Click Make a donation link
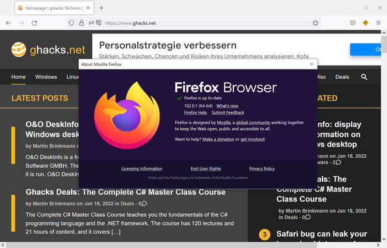The image size is (387, 248). 218,139
